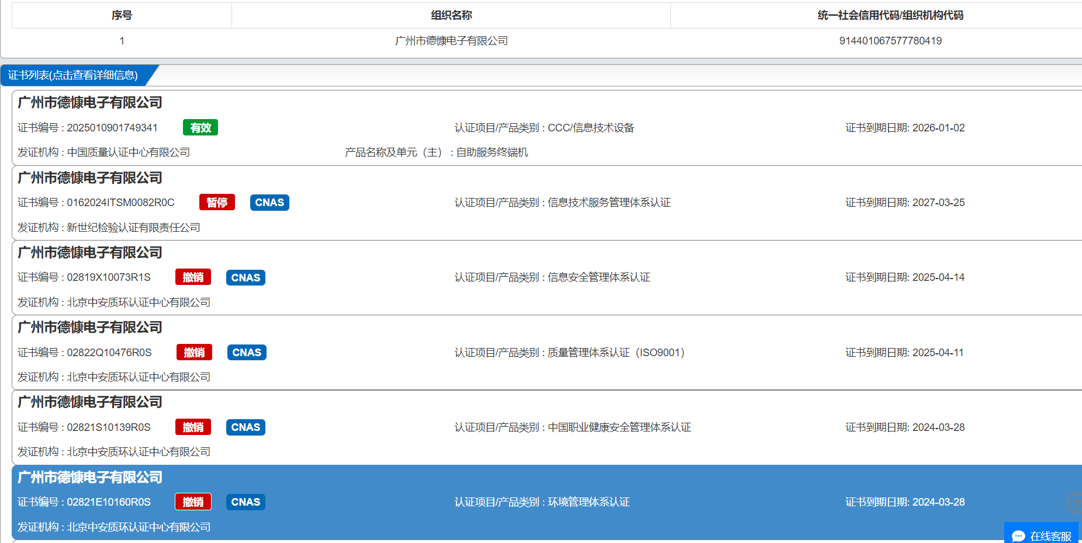Click 质量管理体系认证（ISO9001）category text

[616, 352]
